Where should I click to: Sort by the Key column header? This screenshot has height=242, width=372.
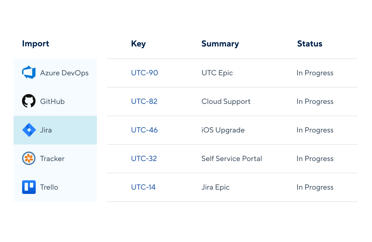click(x=138, y=44)
